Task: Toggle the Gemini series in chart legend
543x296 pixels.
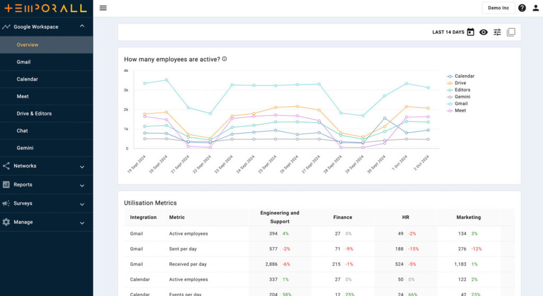Action: [459, 97]
